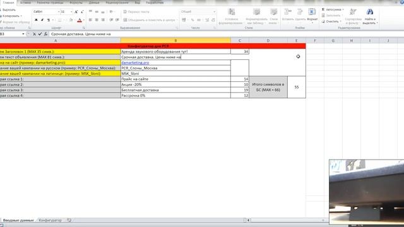404x227 pixels.
Task: Click the Вставить cells icon
Action: (x=288, y=15)
